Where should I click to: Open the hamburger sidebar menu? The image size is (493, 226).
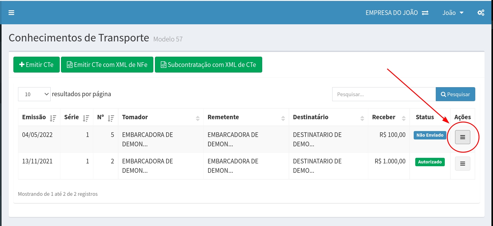12,13
